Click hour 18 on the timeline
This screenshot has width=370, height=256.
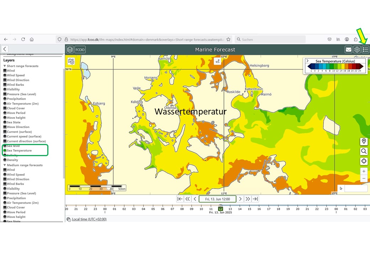point(278,209)
